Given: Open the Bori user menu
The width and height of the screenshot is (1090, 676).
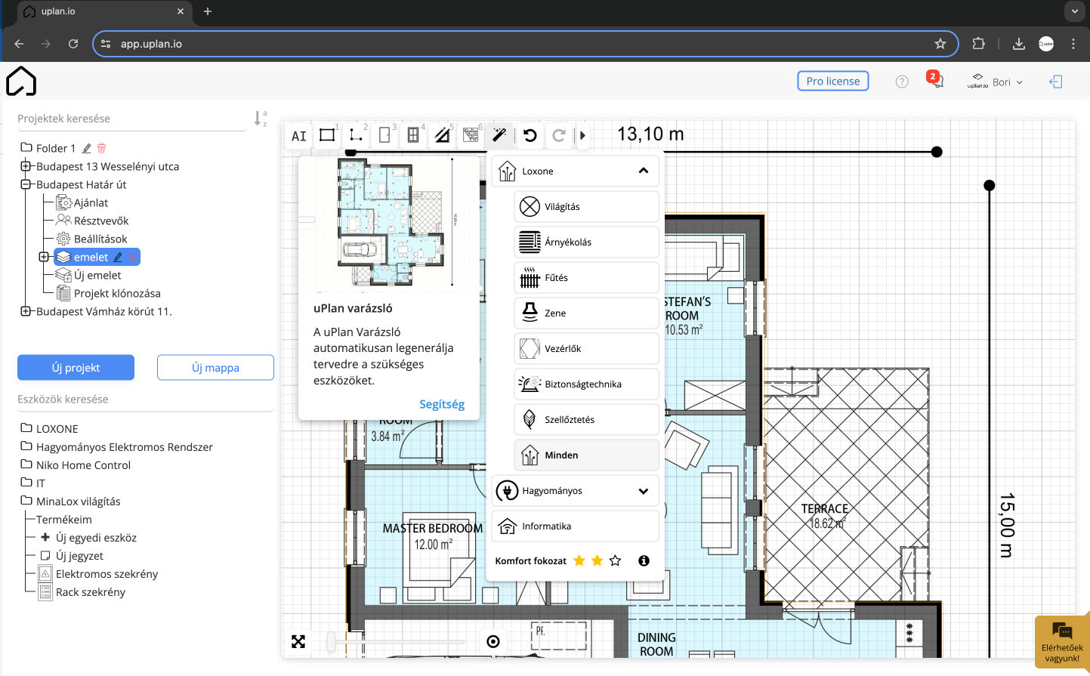Looking at the screenshot, I should [995, 82].
